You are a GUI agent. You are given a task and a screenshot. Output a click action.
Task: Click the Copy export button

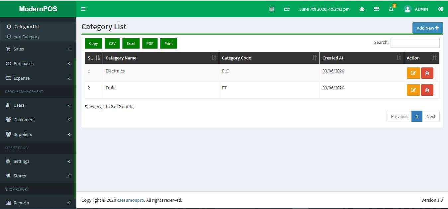point(93,43)
